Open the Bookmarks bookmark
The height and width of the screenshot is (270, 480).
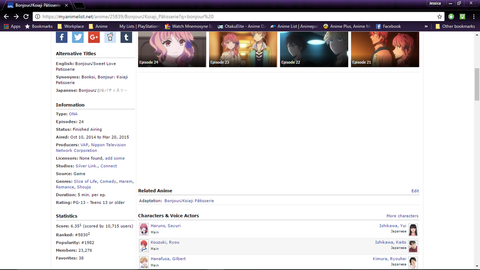pyautogui.click(x=39, y=26)
